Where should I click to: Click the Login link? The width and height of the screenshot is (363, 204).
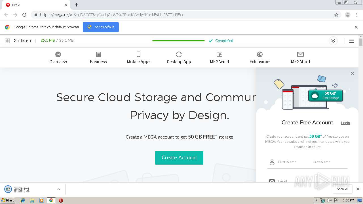[x=345, y=123]
